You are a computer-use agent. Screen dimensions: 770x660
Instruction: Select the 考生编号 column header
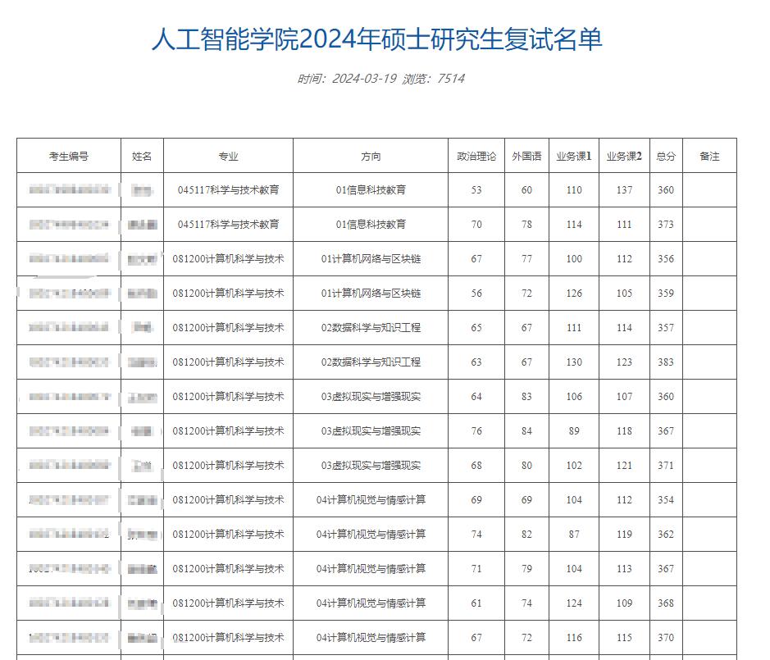(x=69, y=156)
